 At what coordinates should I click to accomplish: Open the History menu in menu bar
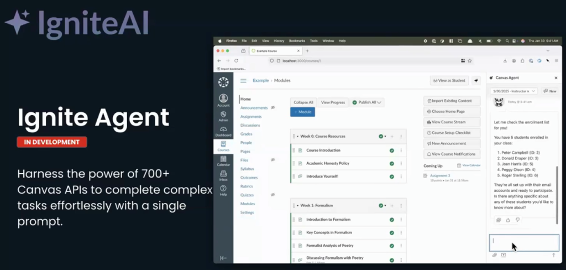click(279, 41)
